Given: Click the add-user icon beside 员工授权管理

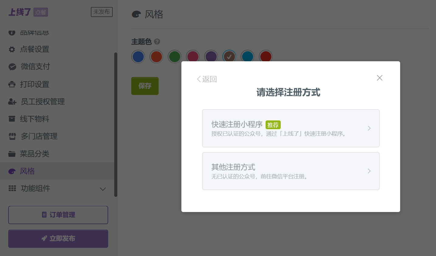Looking at the screenshot, I should coord(12,102).
